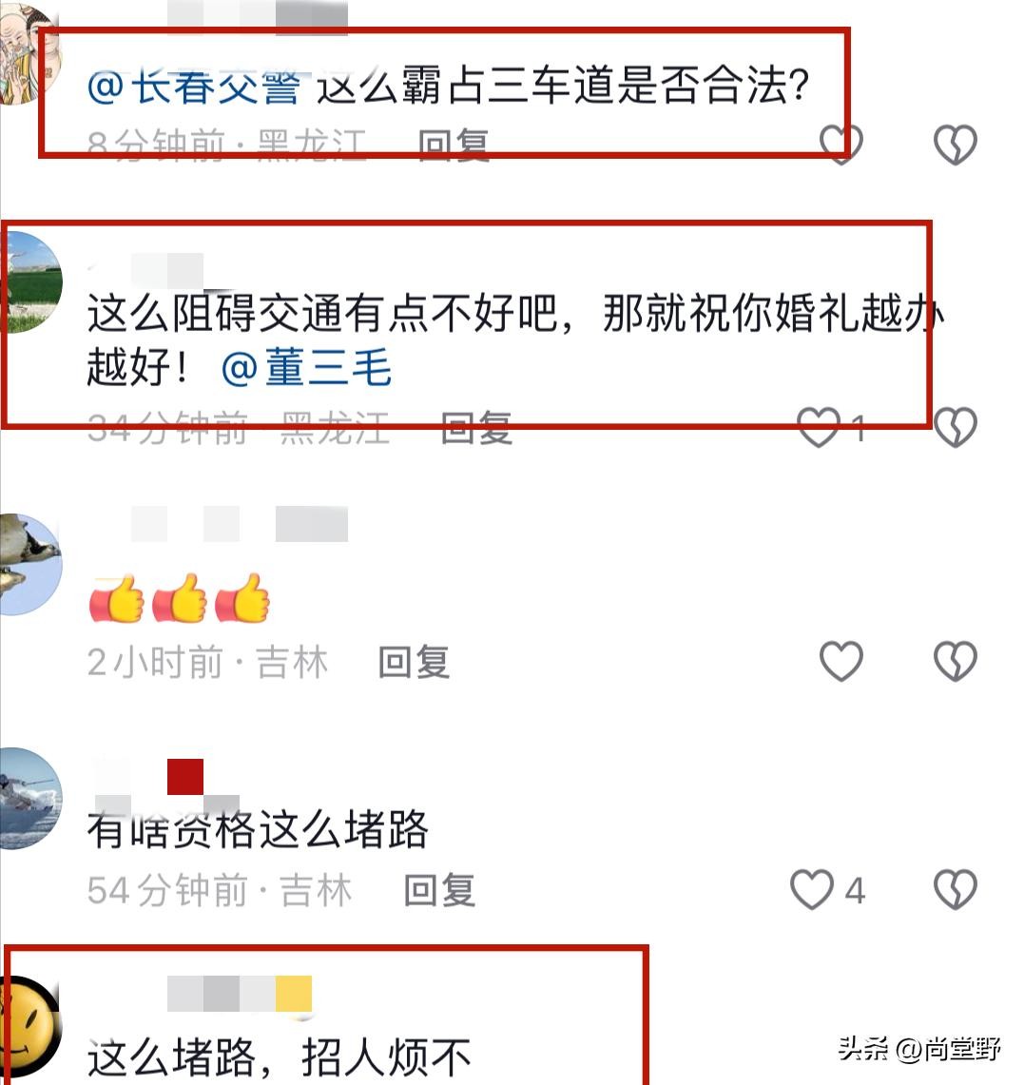Open the @董三毛 mention link
Viewport: 1024px width, 1085px height.
pos(306,367)
